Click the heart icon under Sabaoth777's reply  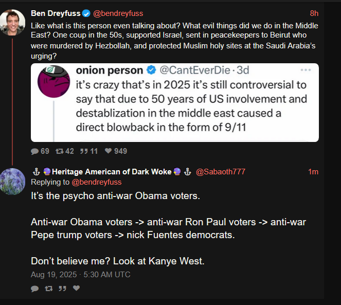tap(76, 289)
